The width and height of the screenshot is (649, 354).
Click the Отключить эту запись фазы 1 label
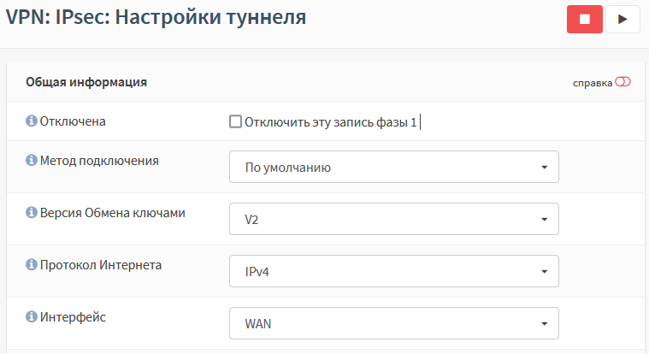tap(331, 122)
